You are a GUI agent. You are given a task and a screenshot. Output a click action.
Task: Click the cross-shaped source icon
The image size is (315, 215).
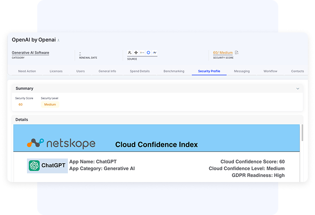pyautogui.click(x=136, y=53)
